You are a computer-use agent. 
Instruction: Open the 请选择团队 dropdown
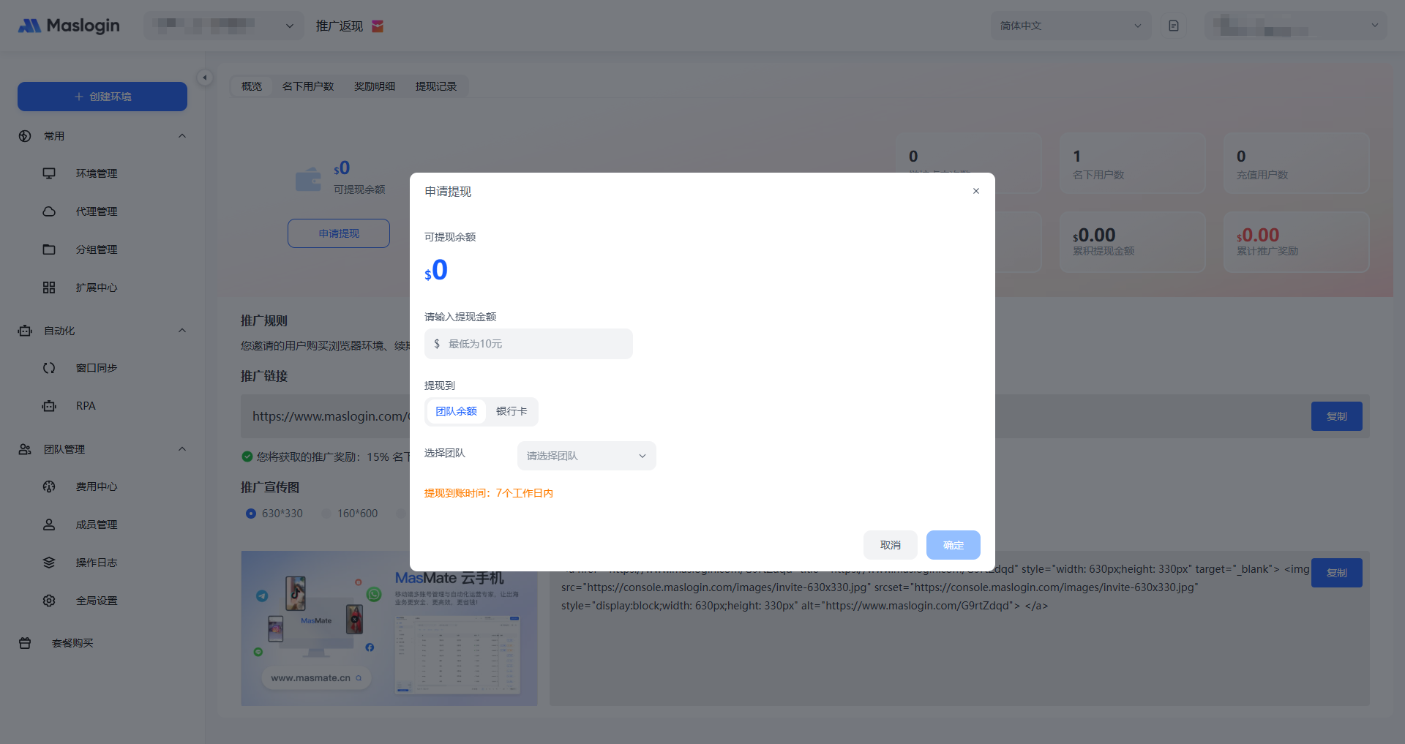click(x=586, y=456)
